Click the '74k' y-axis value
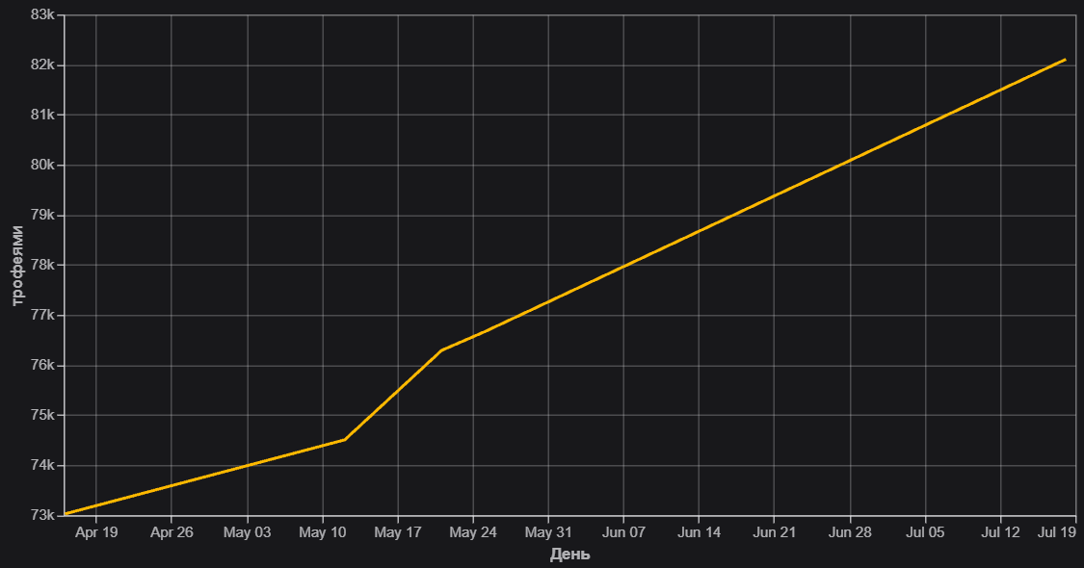 tap(42, 465)
